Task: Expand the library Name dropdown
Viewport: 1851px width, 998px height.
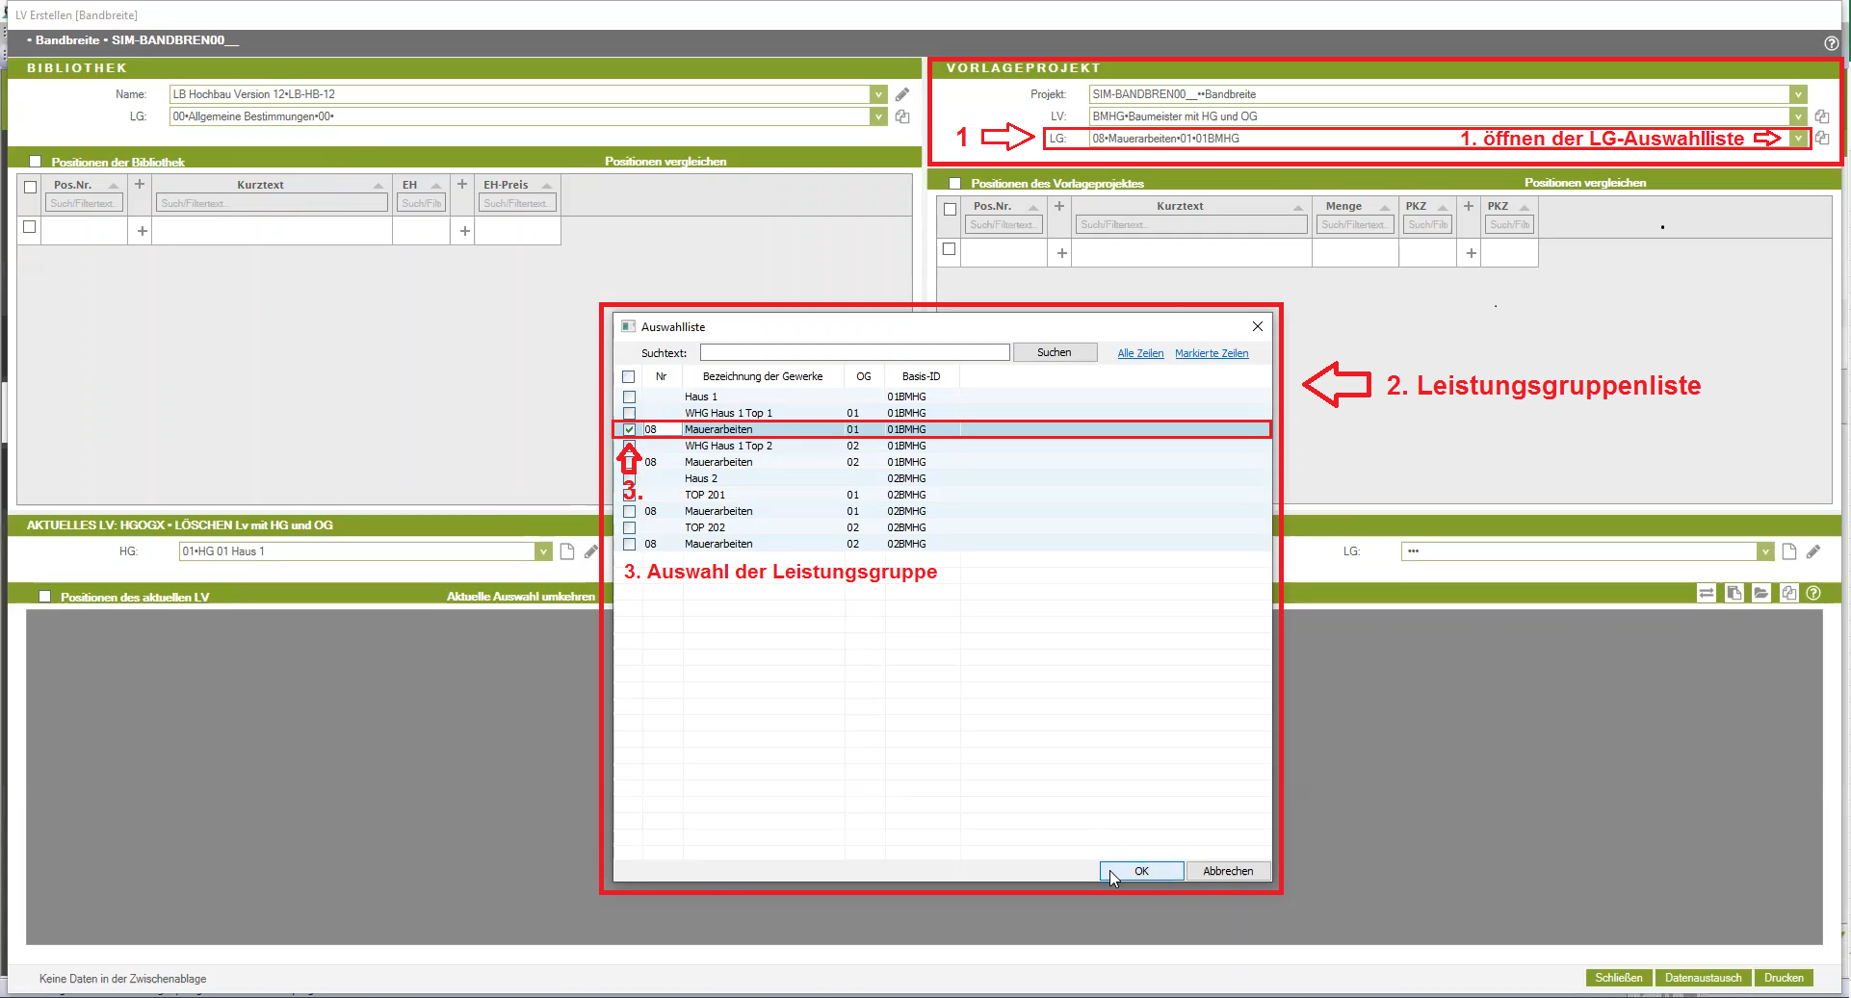Action: point(877,94)
